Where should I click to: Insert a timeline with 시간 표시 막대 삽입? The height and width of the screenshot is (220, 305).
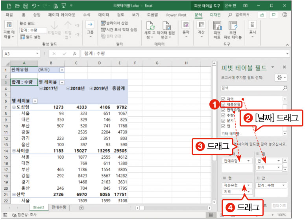119,30
